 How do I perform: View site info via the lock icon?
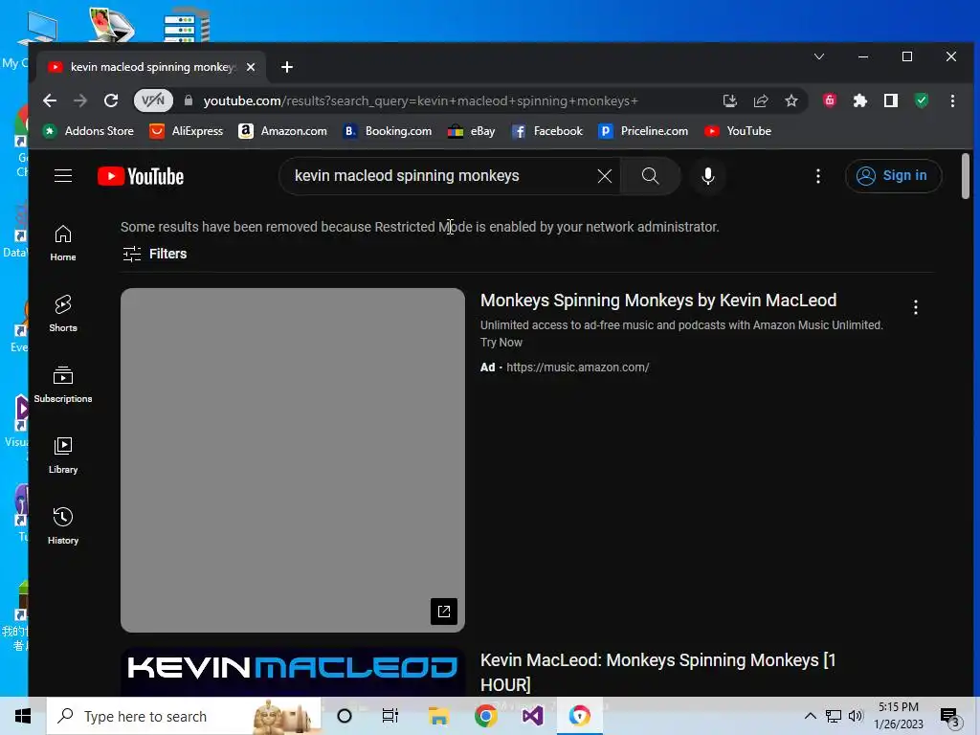(189, 100)
